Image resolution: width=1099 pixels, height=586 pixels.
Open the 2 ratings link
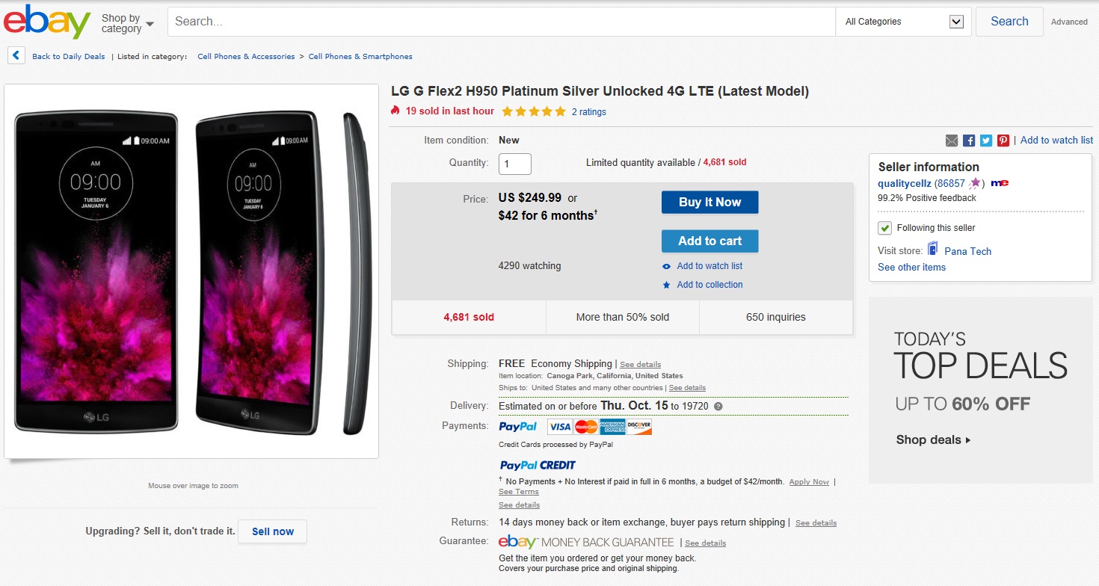click(x=589, y=112)
